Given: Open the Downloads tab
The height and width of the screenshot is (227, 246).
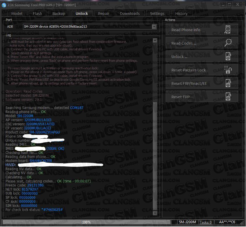Looking at the screenshot, I should (x=130, y=13).
